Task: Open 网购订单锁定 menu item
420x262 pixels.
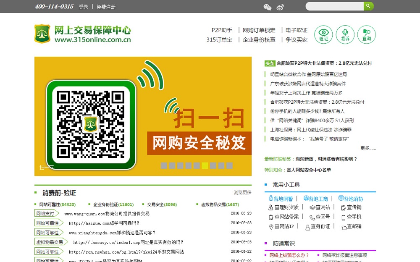Action: (259, 30)
